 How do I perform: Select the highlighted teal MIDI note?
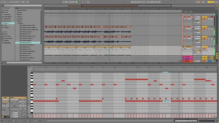[165, 101]
